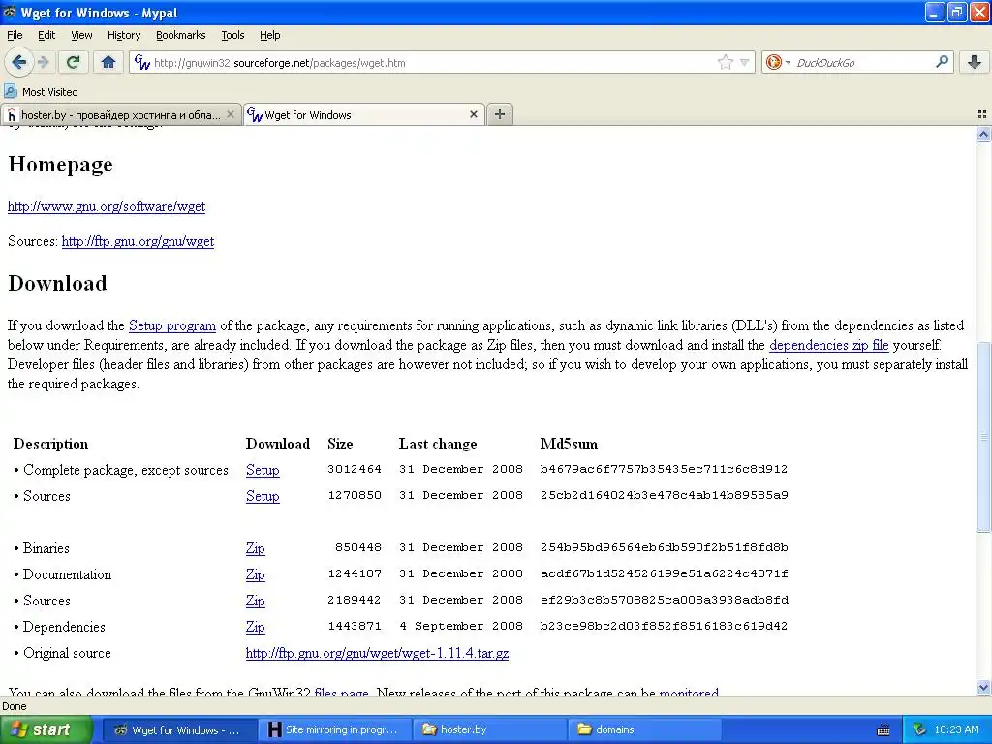Download the Sources Zip file

[256, 601]
